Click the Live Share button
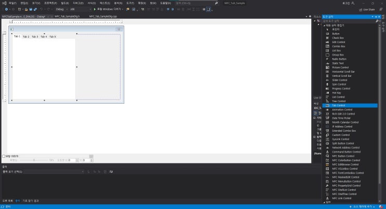The image size is (386, 209). [x=367, y=9]
